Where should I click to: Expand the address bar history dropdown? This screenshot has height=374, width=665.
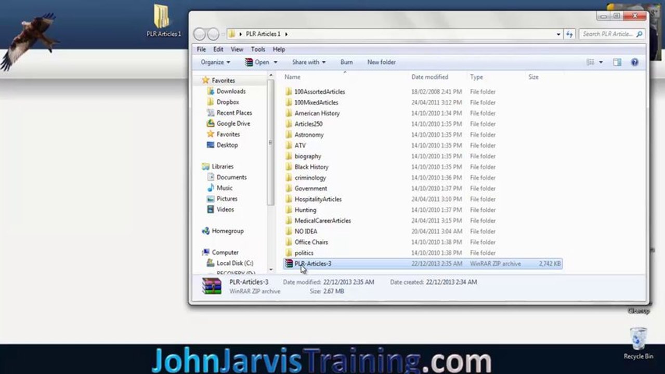tap(558, 34)
